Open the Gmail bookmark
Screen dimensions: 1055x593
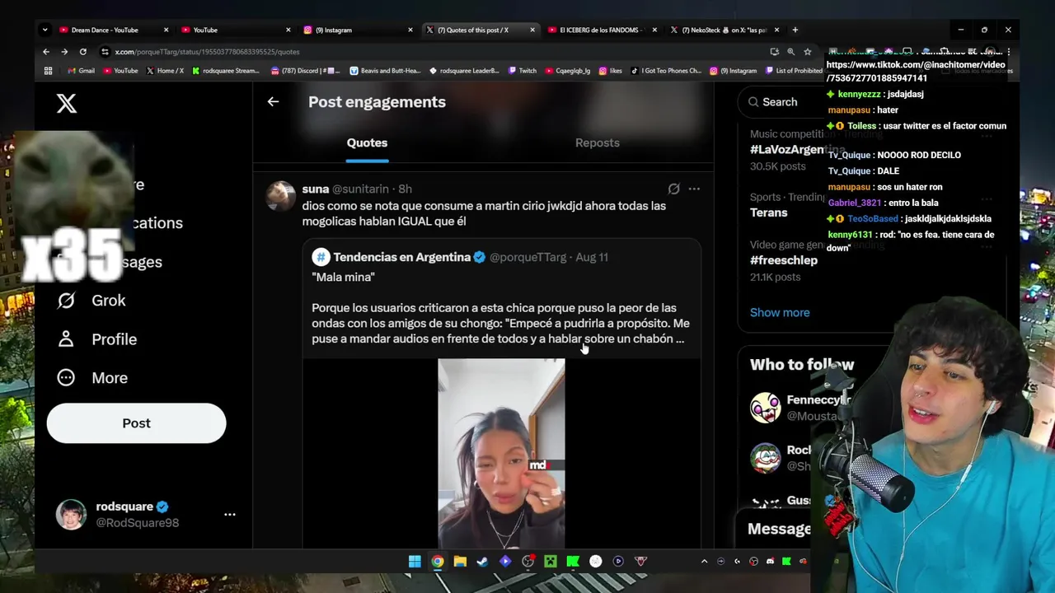[x=81, y=71]
